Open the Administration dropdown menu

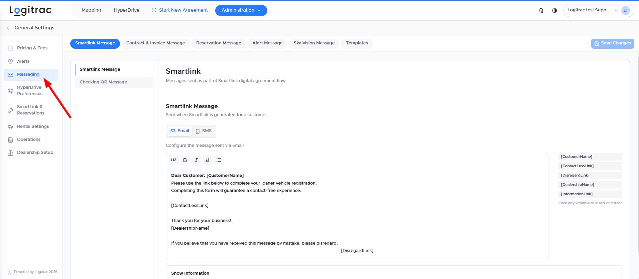point(241,10)
